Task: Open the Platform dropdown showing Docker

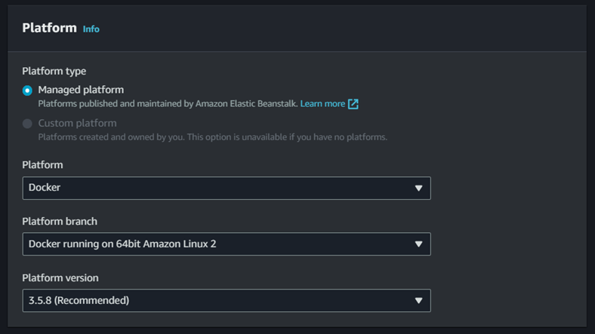Action: 227,188
